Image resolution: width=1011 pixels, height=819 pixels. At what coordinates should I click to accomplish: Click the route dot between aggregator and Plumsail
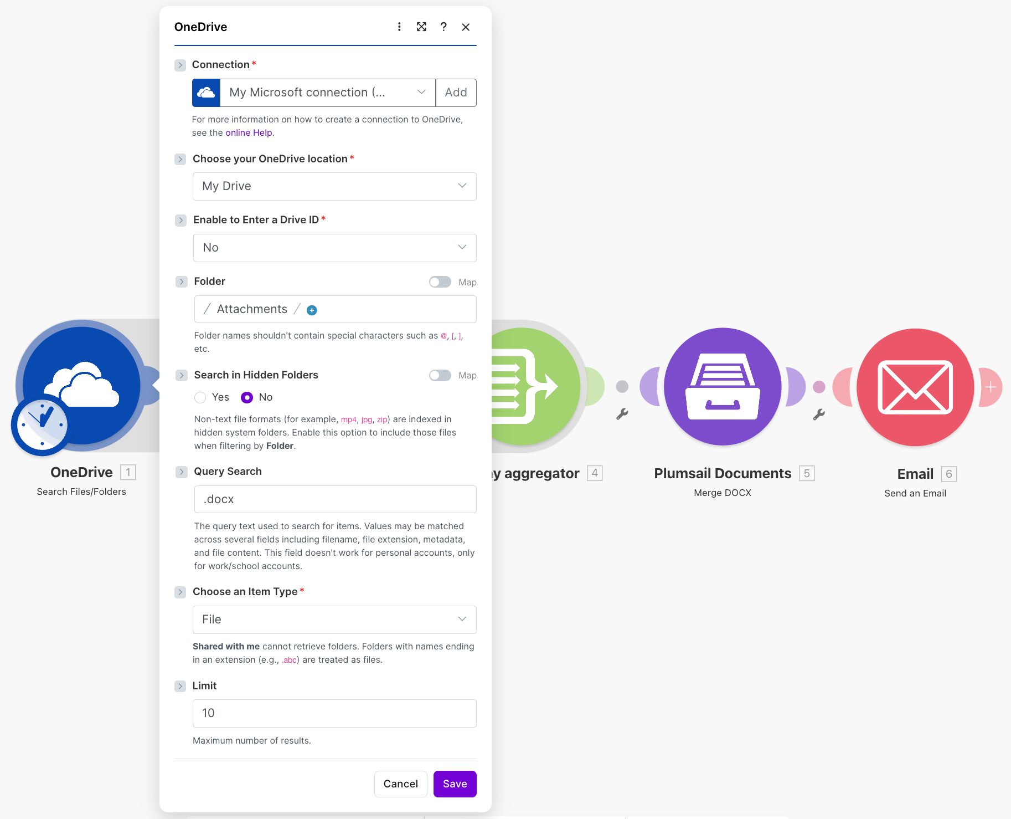(x=622, y=386)
